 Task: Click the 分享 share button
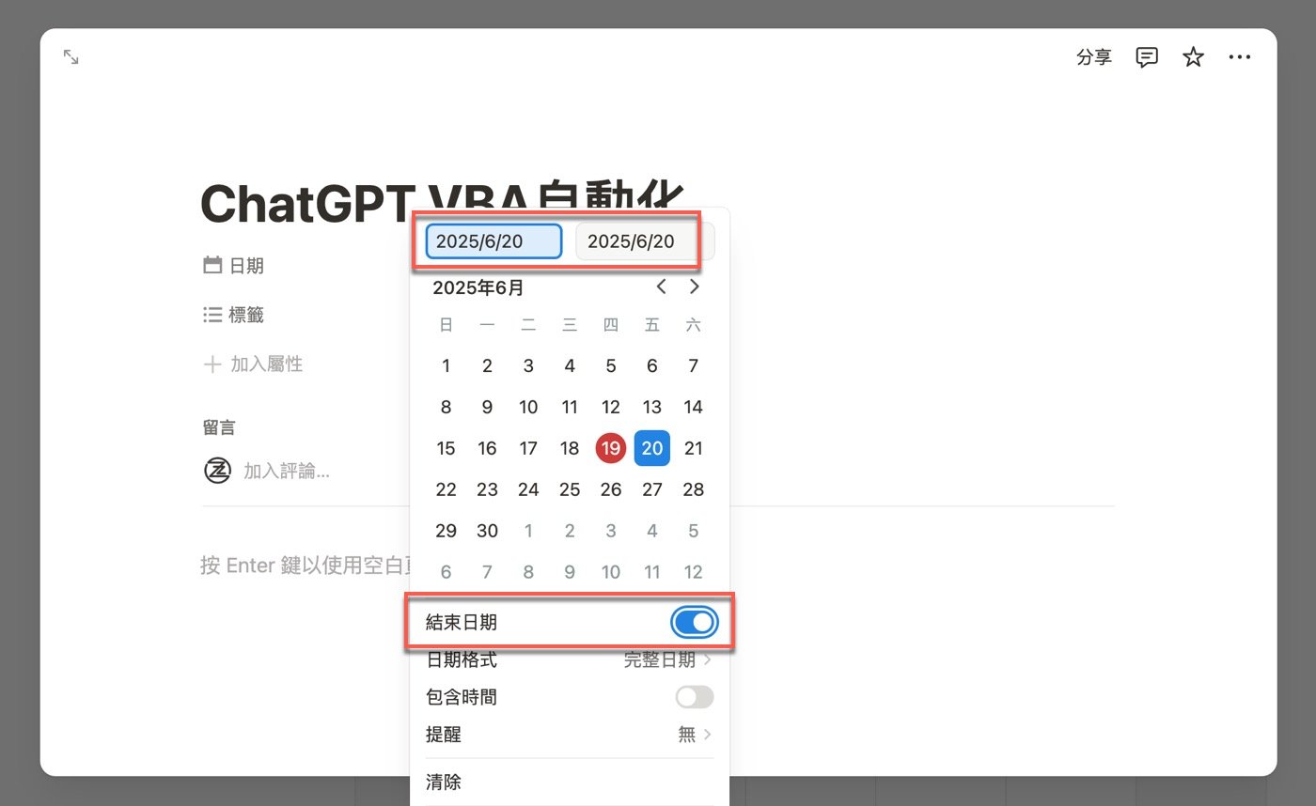[x=1094, y=57]
